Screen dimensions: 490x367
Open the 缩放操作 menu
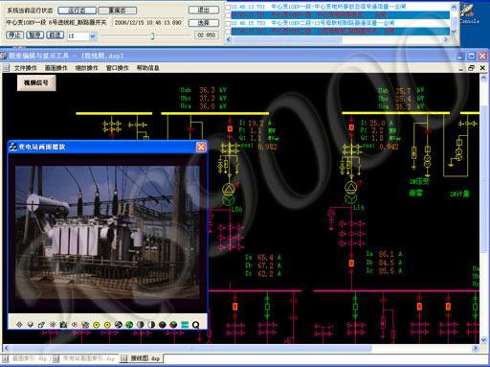[86, 68]
